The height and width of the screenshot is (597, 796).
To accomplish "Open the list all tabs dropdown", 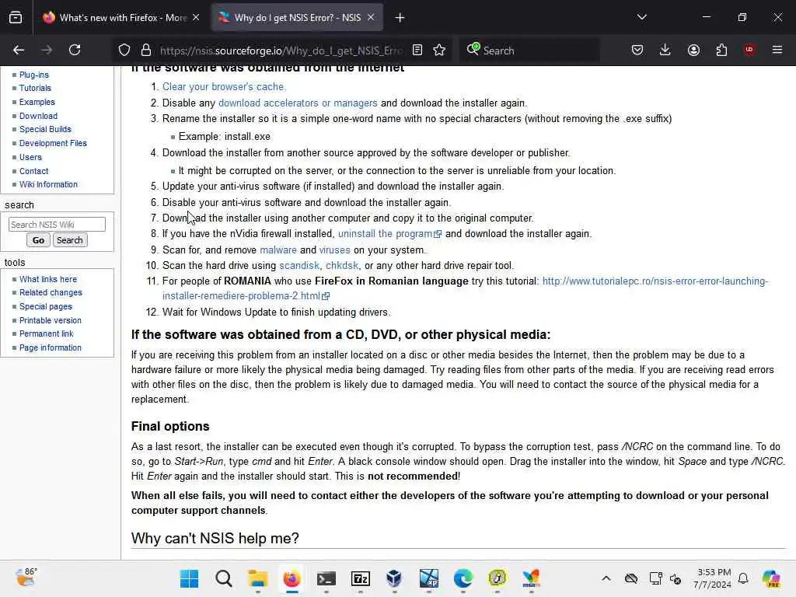I will pyautogui.click(x=641, y=17).
